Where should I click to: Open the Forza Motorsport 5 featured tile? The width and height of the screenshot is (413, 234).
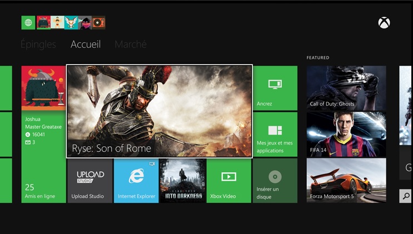point(346,181)
